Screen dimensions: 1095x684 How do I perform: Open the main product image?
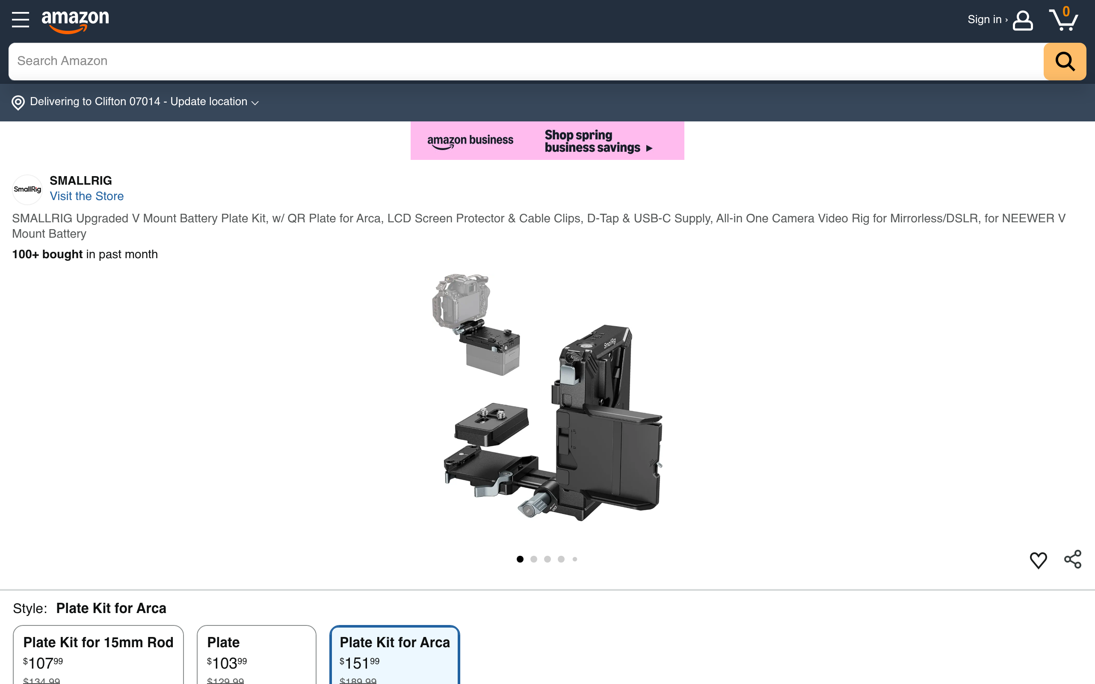[547, 398]
